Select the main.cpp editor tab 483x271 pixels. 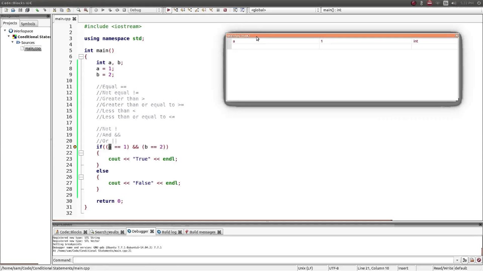63,18
